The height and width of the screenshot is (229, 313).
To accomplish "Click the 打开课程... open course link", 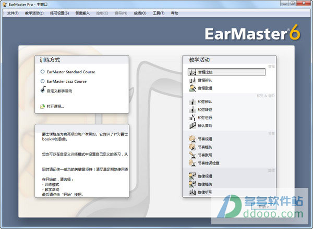I will tap(55, 106).
